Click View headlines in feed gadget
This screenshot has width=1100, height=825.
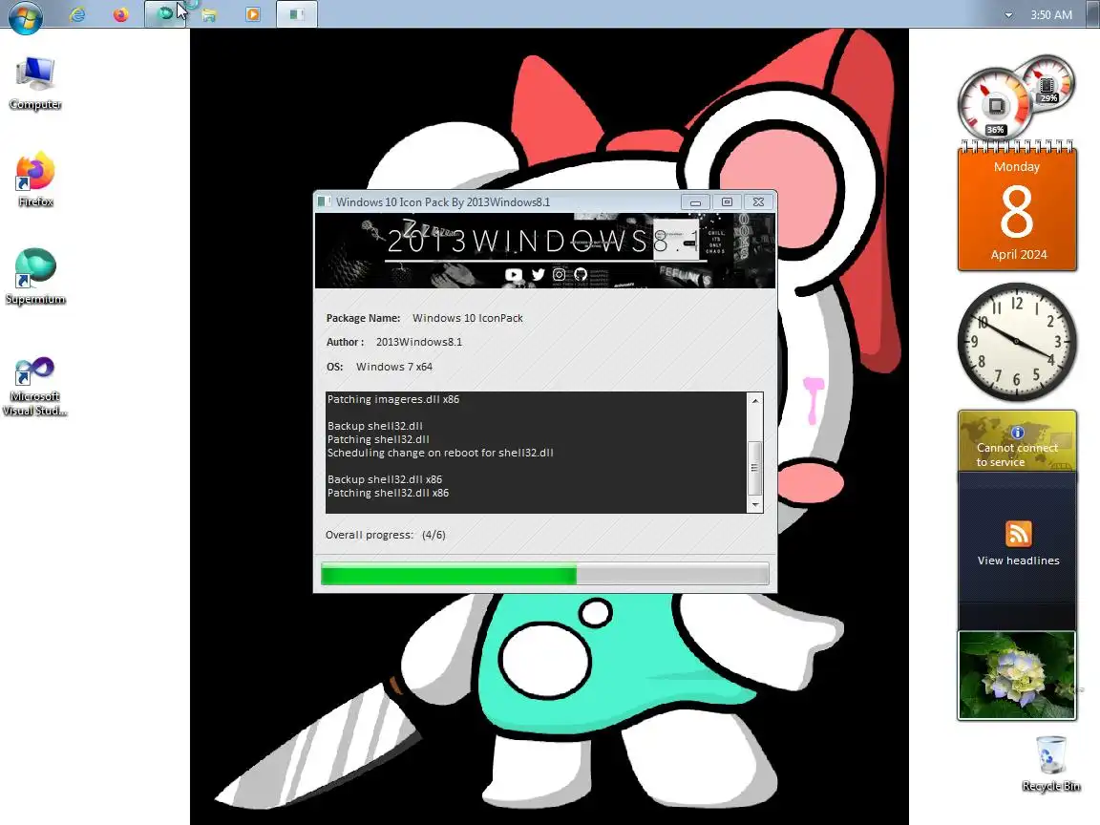click(x=1018, y=561)
